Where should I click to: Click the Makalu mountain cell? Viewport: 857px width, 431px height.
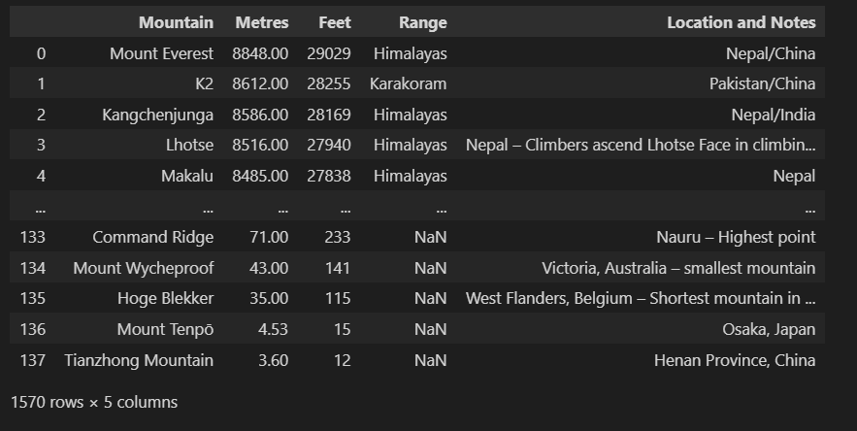[187, 177]
